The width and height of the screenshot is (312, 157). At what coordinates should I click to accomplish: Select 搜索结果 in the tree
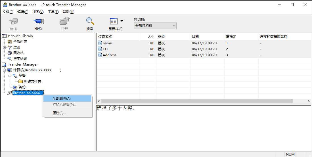point(20,59)
